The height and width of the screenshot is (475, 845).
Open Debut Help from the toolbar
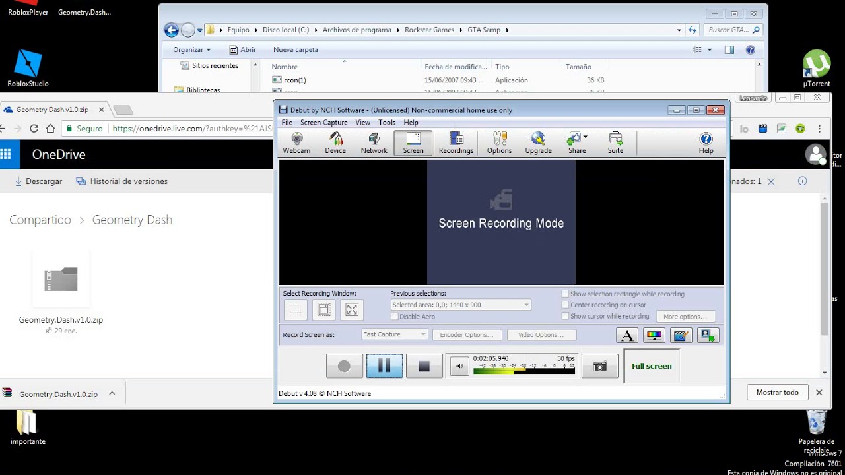pyautogui.click(x=706, y=143)
